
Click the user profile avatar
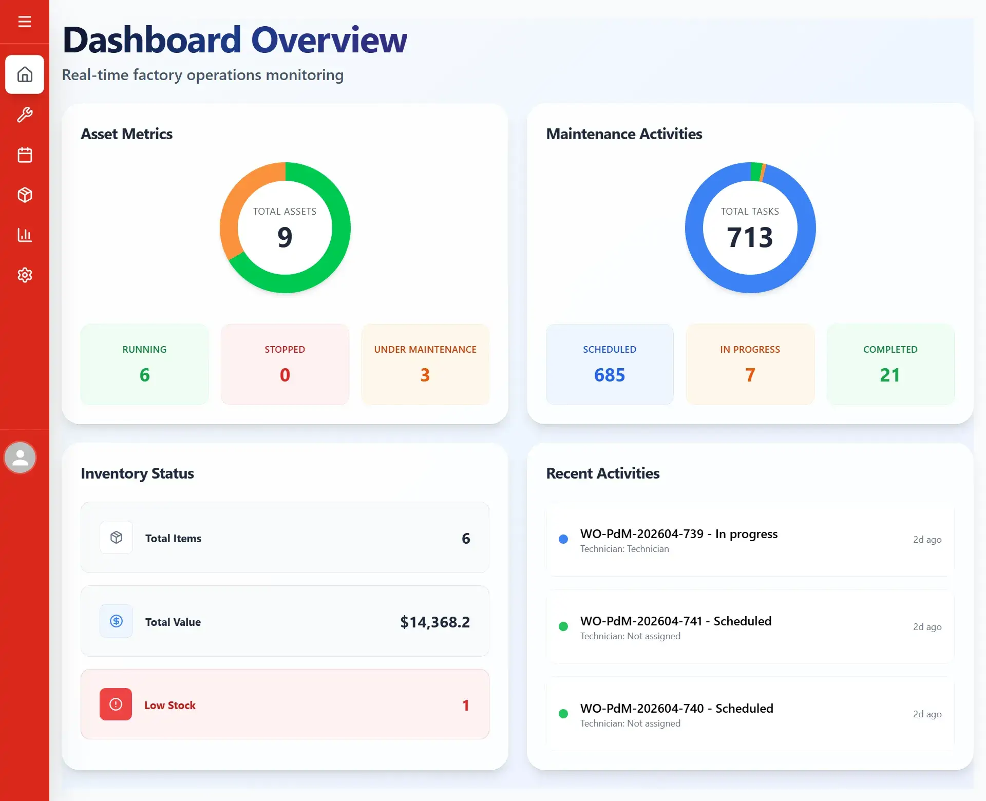click(20, 457)
